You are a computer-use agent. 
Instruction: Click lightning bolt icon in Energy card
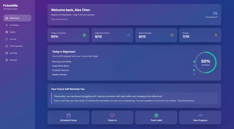(216, 35)
